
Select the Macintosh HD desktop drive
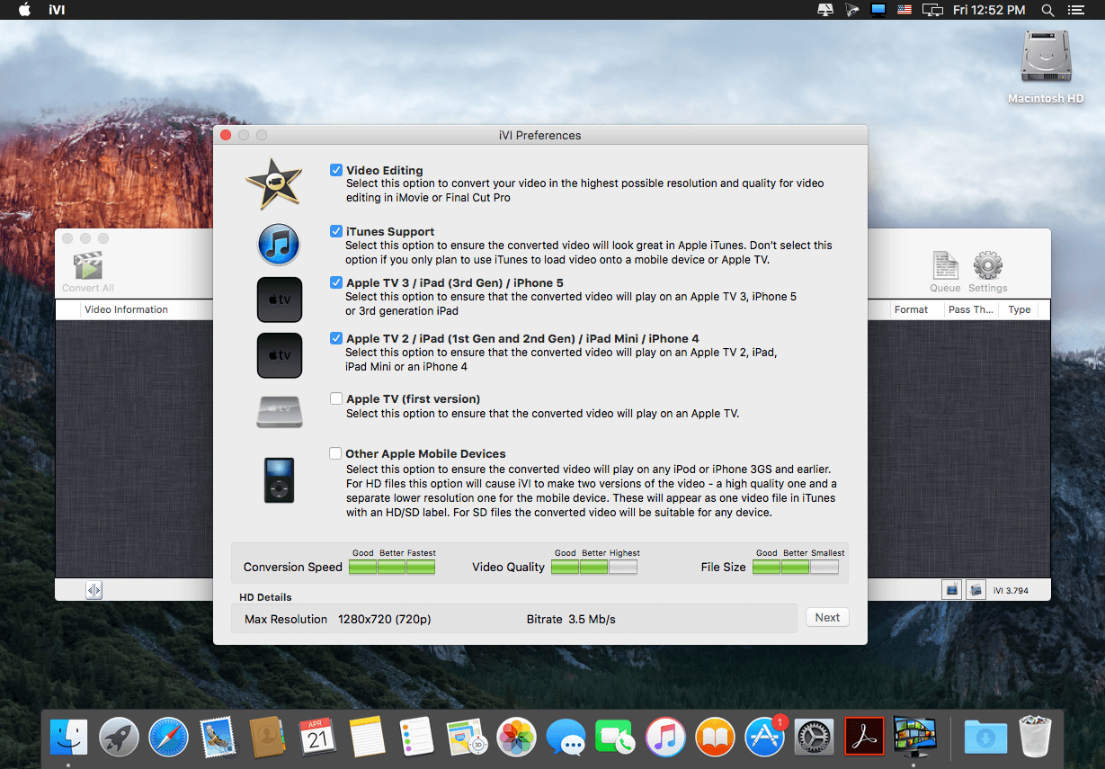(x=1046, y=67)
